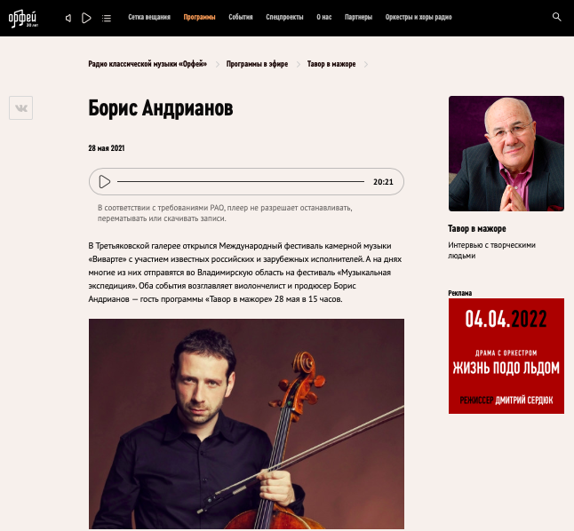The height and width of the screenshot is (531, 574).
Task: Open the Программы menu item
Action: point(200,17)
